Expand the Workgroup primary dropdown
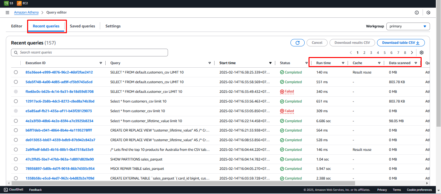Viewport: 441px width, 194px height. (x=408, y=26)
